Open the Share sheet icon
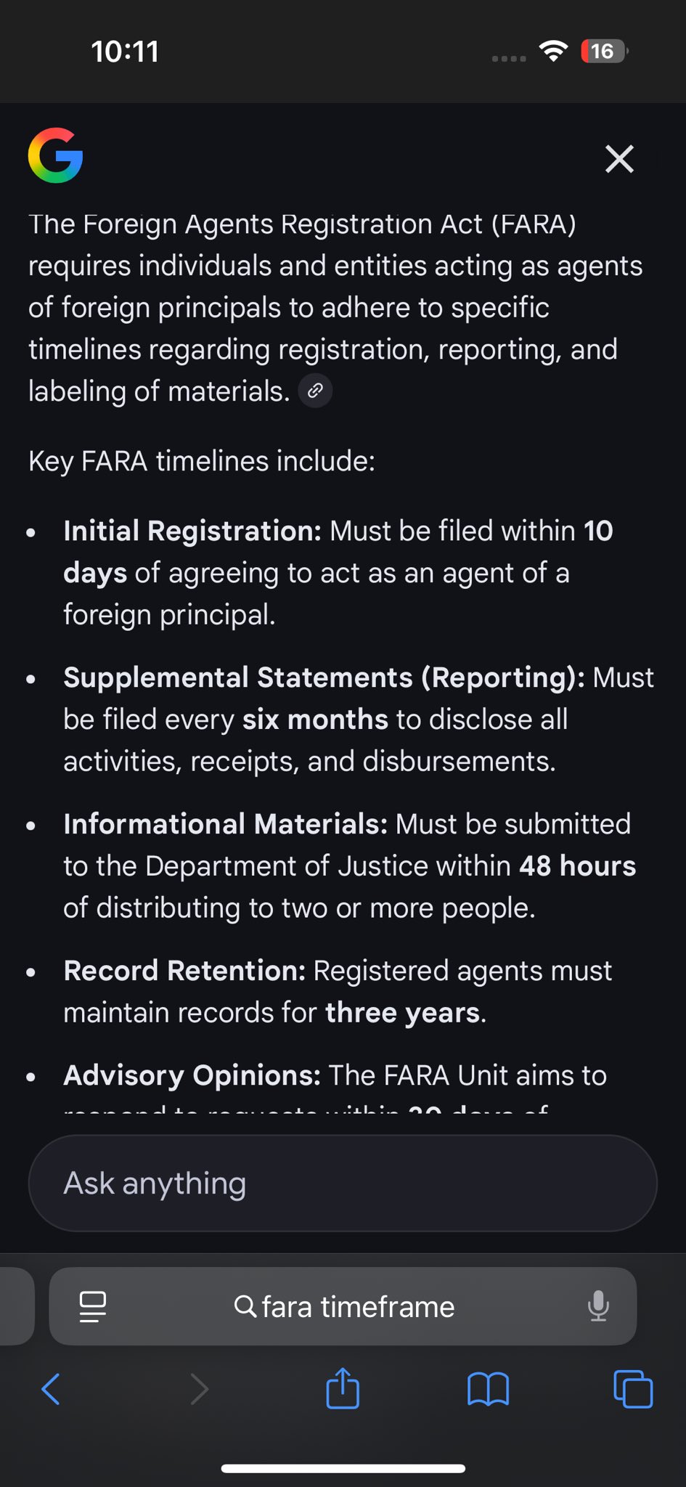Viewport: 686px width, 1487px height. (343, 1388)
